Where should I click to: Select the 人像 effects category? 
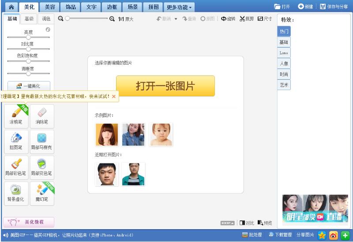tap(284, 64)
